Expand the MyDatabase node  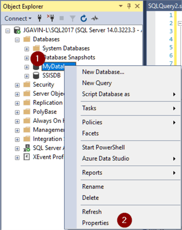click(x=26, y=67)
